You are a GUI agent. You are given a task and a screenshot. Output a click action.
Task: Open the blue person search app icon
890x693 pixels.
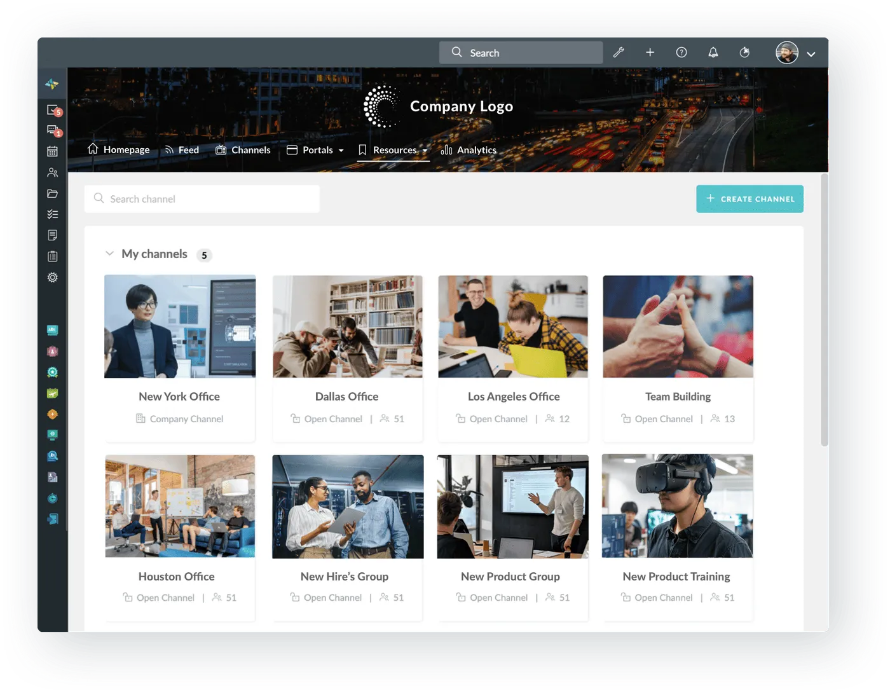point(52,456)
